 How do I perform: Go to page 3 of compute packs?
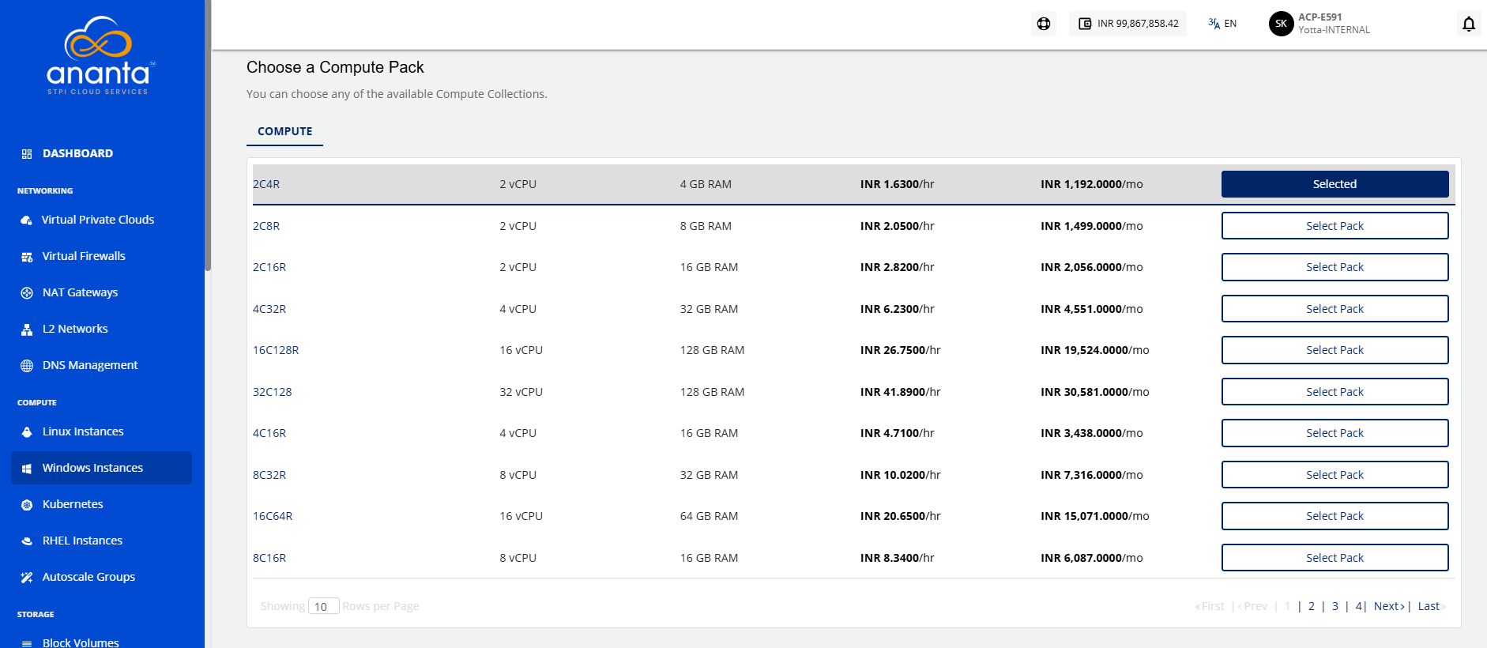tap(1335, 606)
